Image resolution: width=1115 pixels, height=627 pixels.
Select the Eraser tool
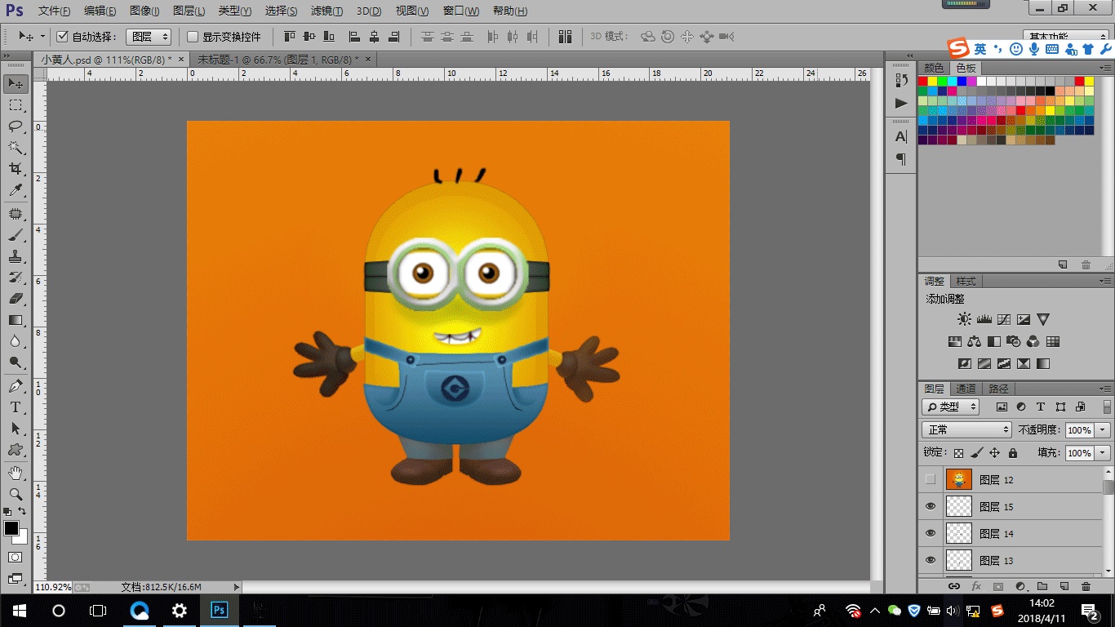click(16, 299)
